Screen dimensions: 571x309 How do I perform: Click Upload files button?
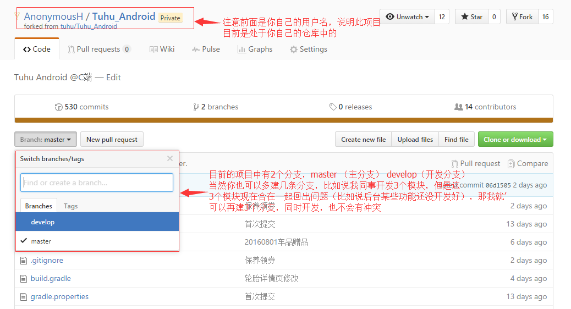415,140
